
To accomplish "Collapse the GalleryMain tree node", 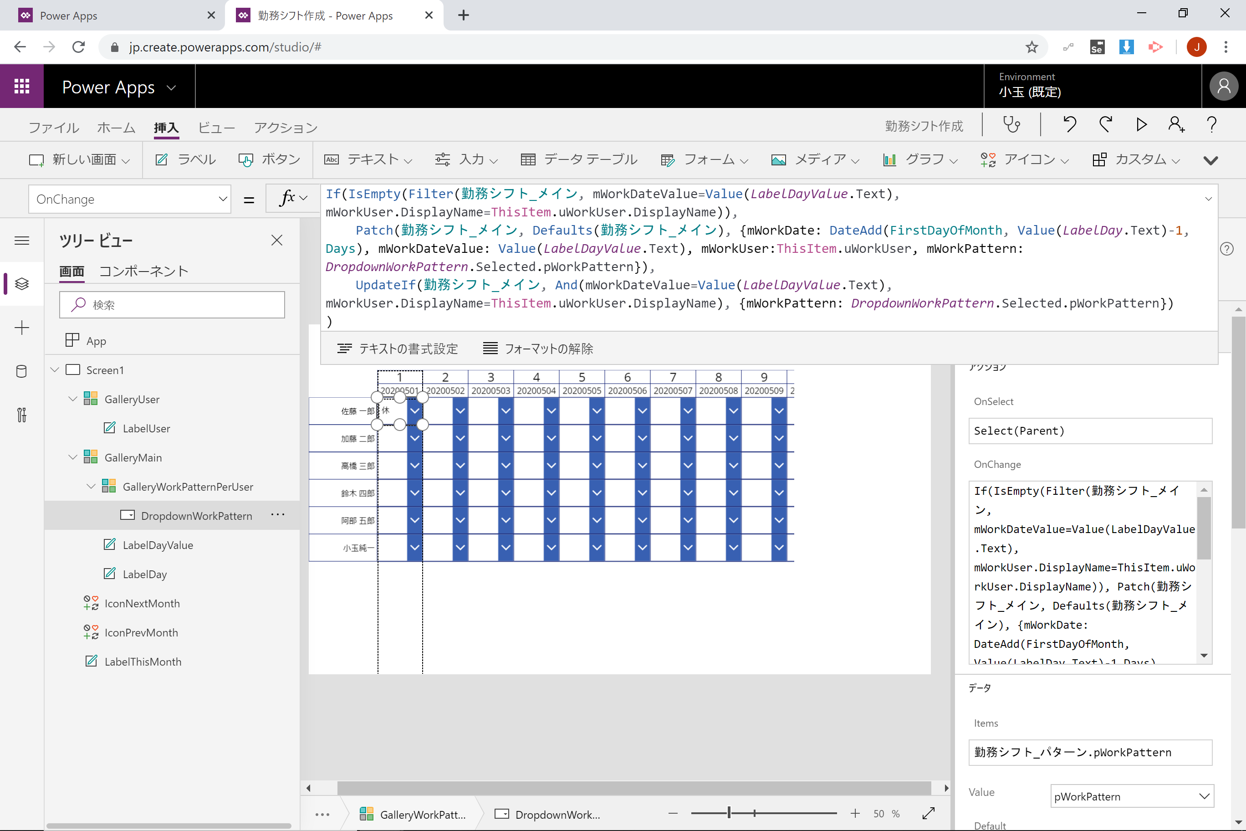I will 73,457.
